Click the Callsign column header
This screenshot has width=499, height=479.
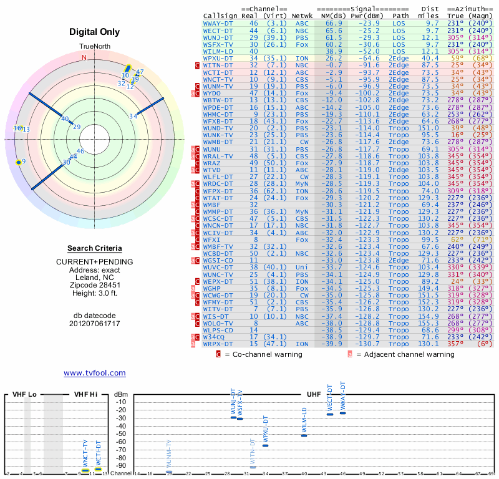[x=220, y=16]
